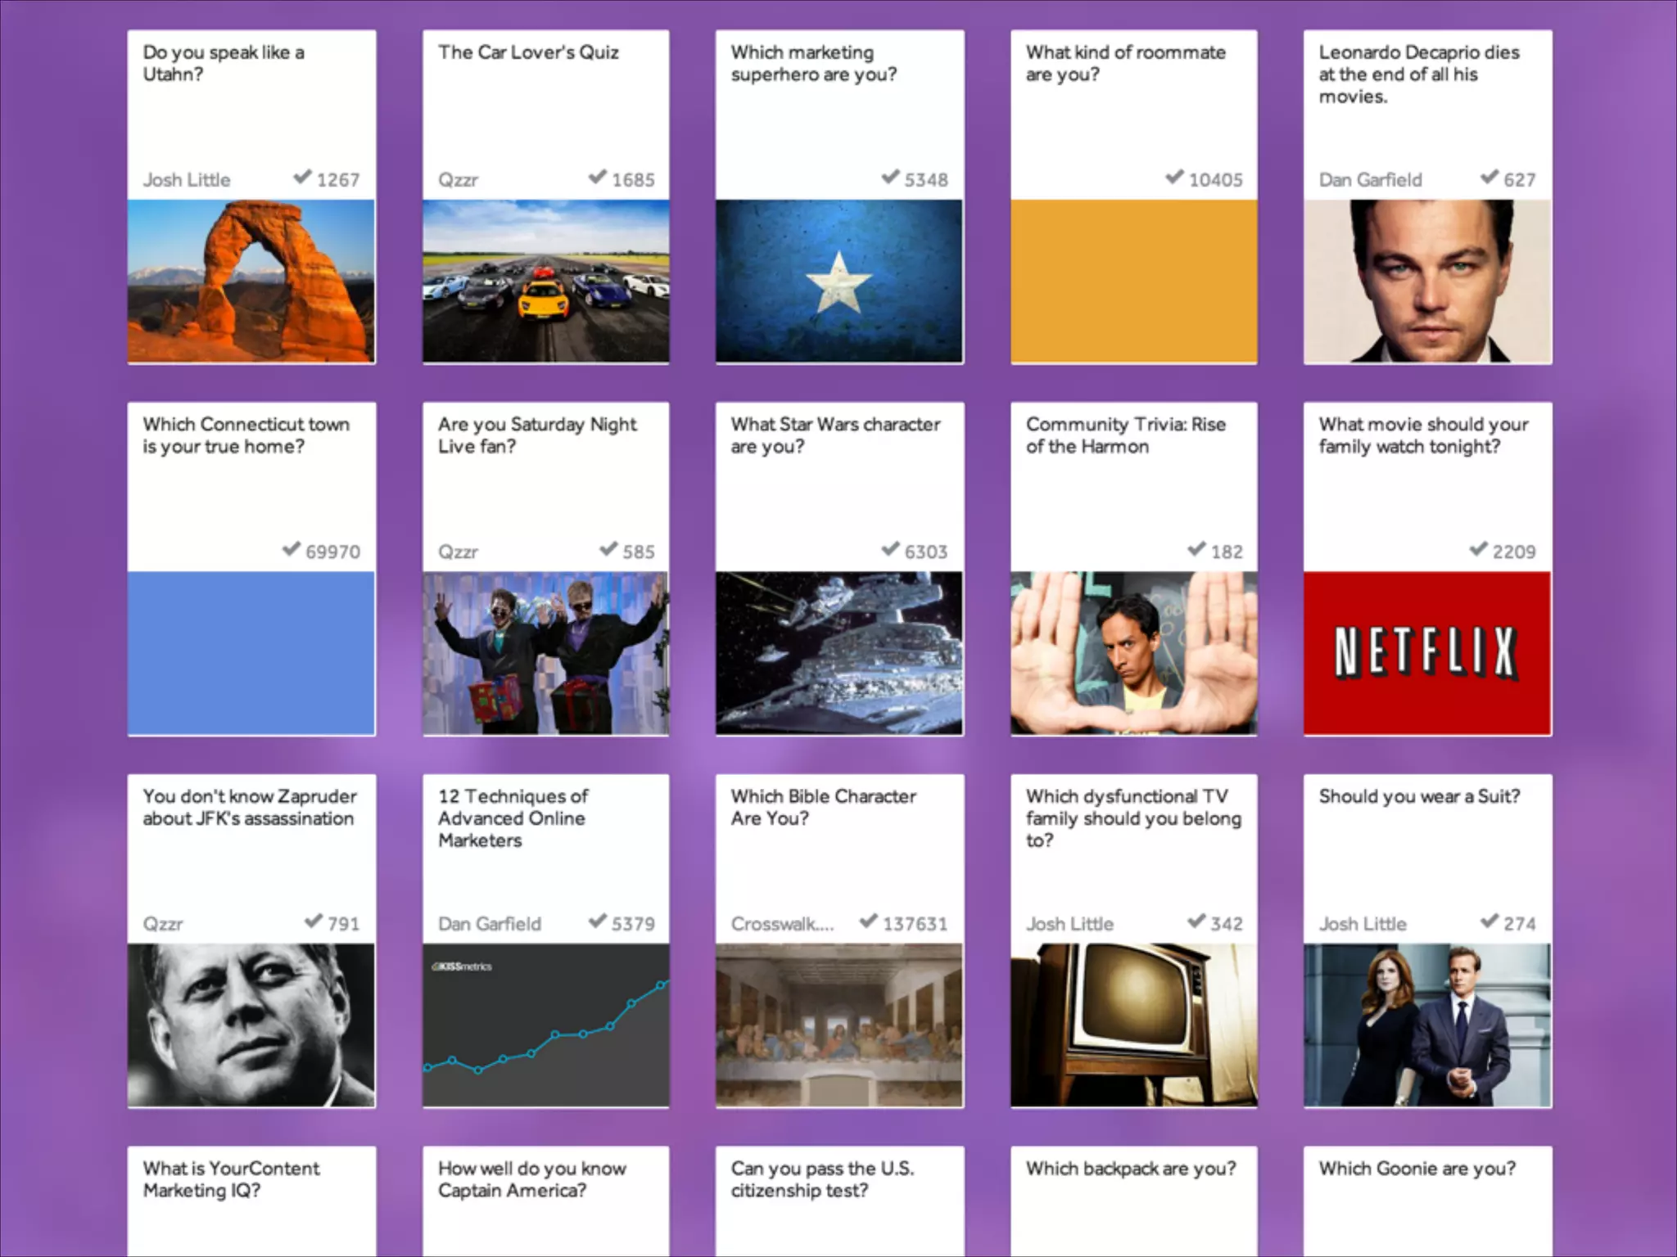Open 'Should you wear a Suit?' quiz

tap(1418, 796)
